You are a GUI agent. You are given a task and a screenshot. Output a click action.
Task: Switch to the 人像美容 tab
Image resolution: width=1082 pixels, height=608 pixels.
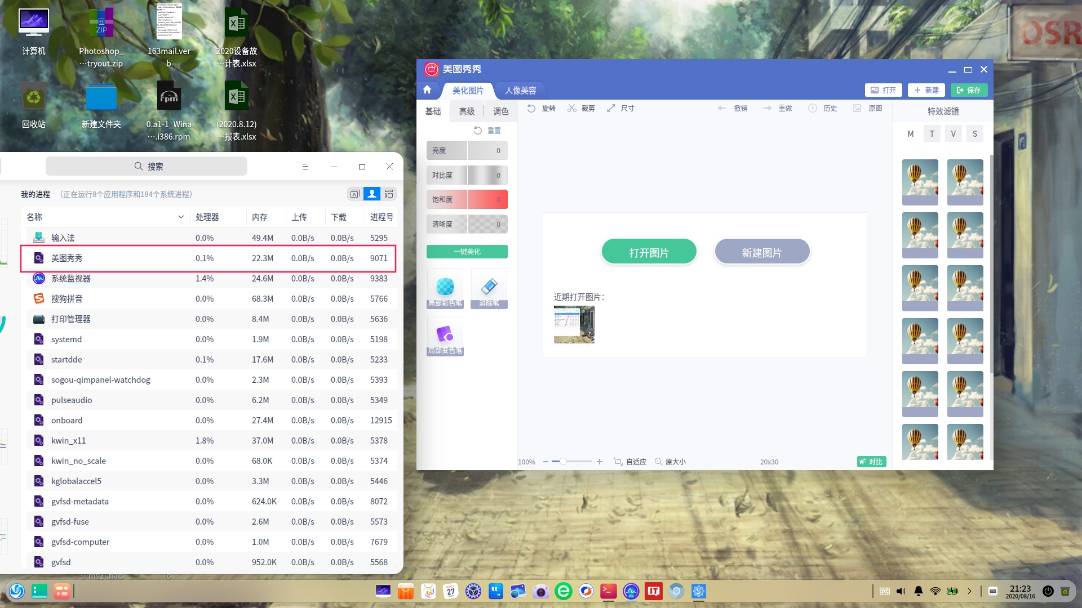click(520, 91)
